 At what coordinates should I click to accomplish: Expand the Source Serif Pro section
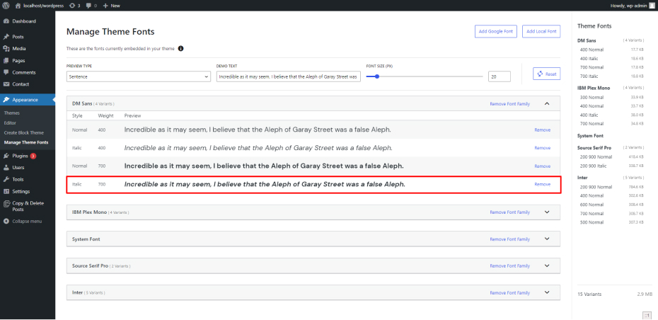click(547, 266)
